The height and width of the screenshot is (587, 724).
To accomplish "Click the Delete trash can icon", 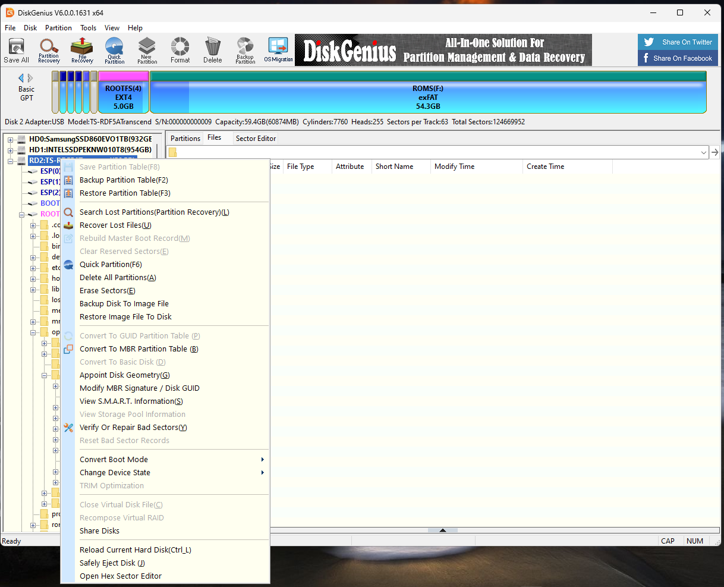I will coord(212,51).
